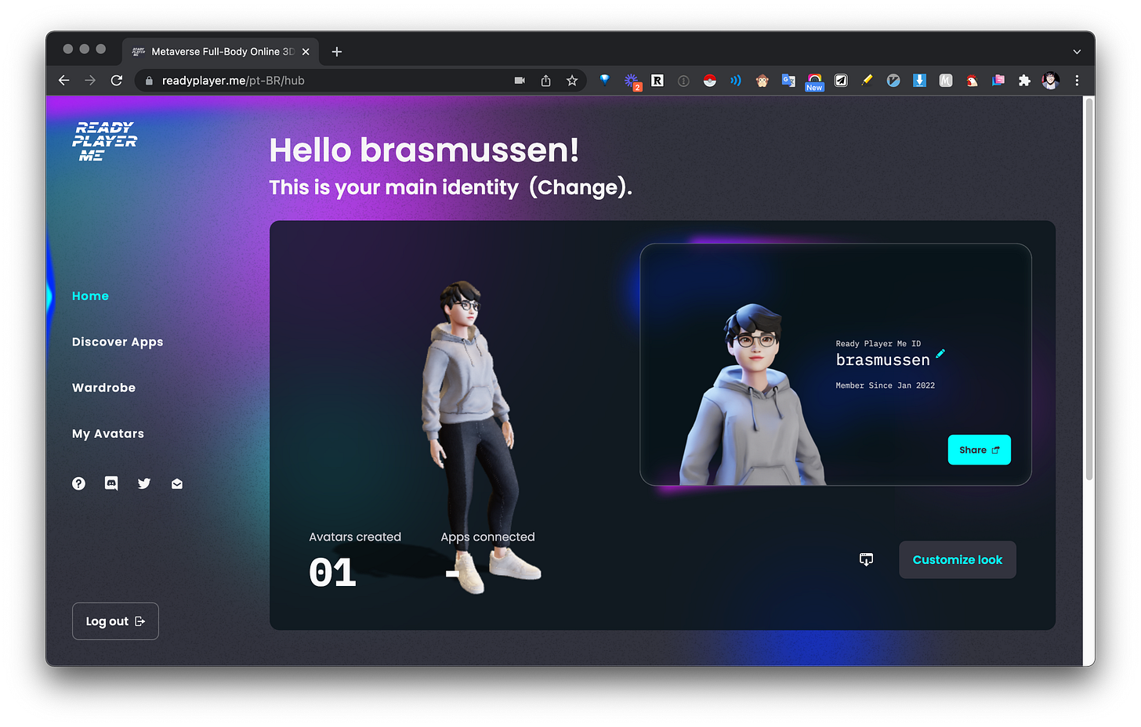Open the Extensions puzzle piece menu
The height and width of the screenshot is (727, 1141).
(1024, 81)
